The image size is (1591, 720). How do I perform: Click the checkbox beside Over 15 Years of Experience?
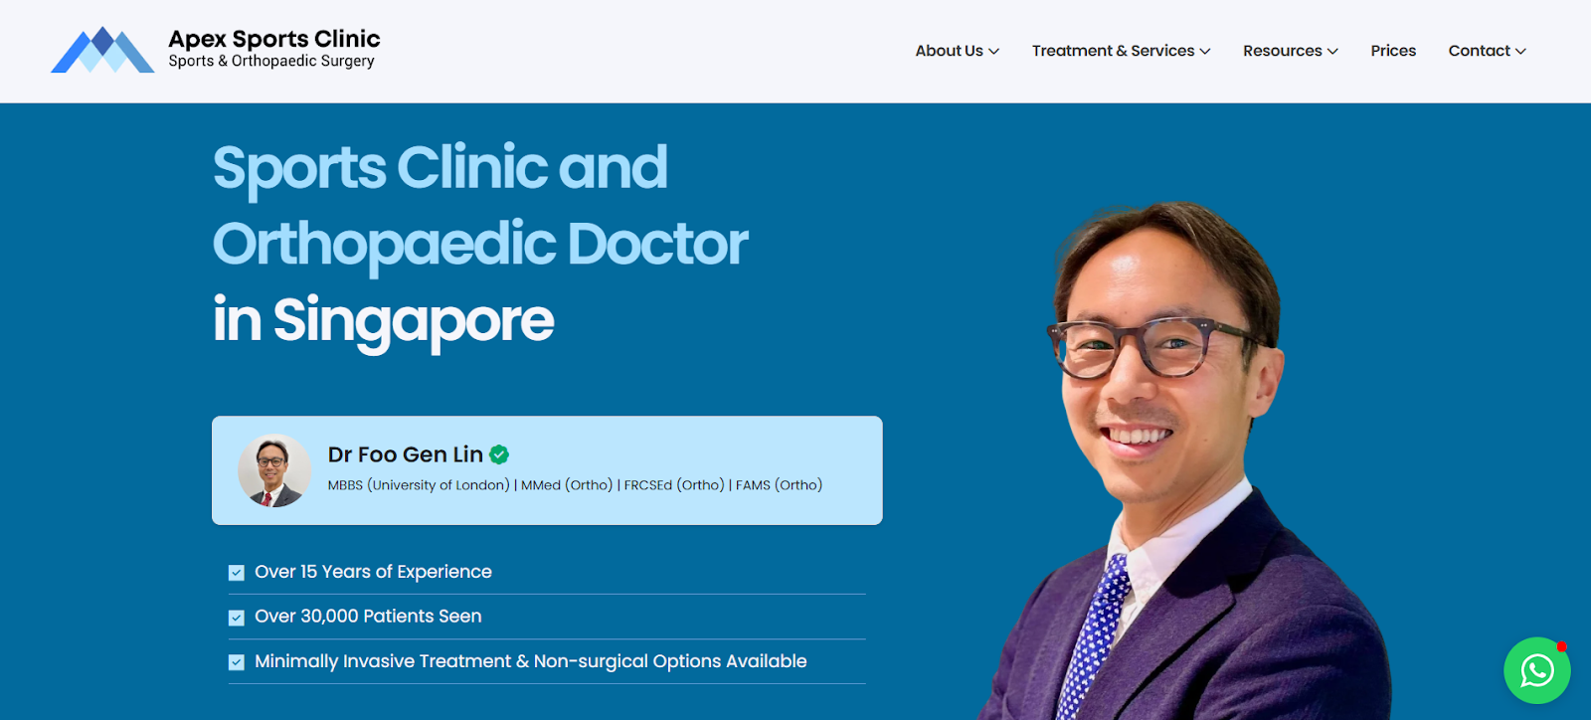(237, 573)
